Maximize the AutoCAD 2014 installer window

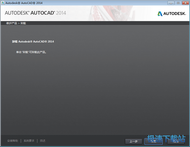point(178,3)
